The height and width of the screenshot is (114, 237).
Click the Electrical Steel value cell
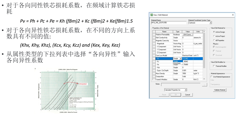tap(188, 56)
